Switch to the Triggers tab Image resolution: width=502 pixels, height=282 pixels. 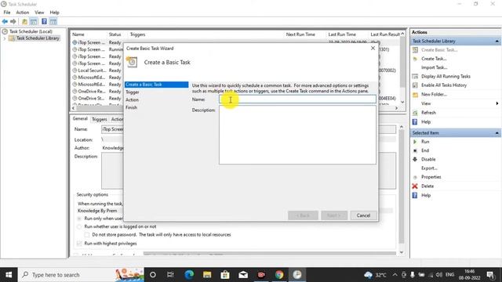point(100,119)
